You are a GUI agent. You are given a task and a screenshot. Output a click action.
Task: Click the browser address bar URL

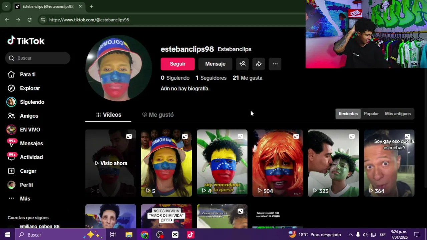click(x=89, y=20)
